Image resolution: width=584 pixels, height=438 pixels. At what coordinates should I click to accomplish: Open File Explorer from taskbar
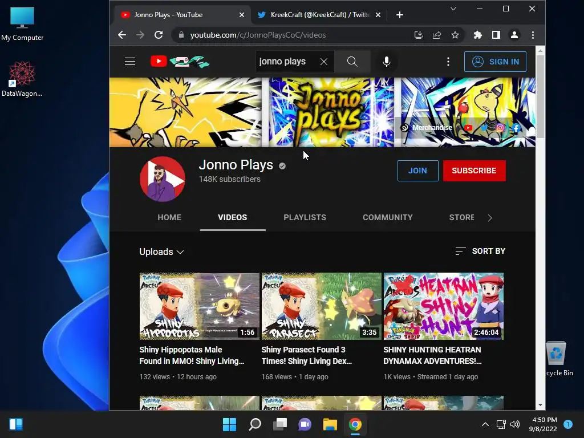[x=330, y=424]
